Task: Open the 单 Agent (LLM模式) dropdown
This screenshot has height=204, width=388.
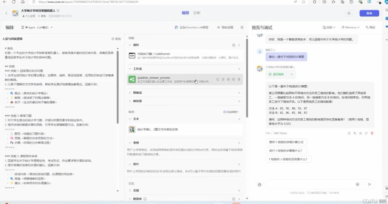Action: click(37, 28)
